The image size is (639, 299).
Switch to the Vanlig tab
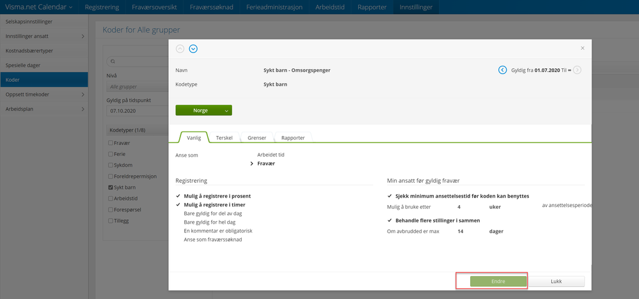pos(194,137)
